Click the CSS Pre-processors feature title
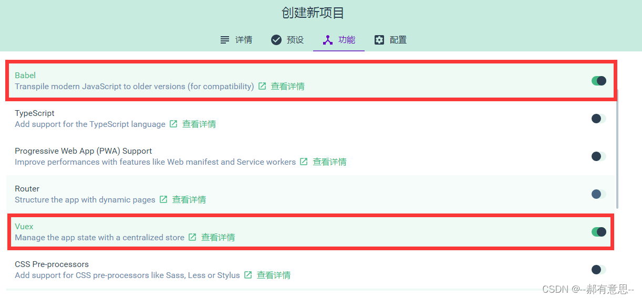The image size is (642, 299). click(52, 264)
